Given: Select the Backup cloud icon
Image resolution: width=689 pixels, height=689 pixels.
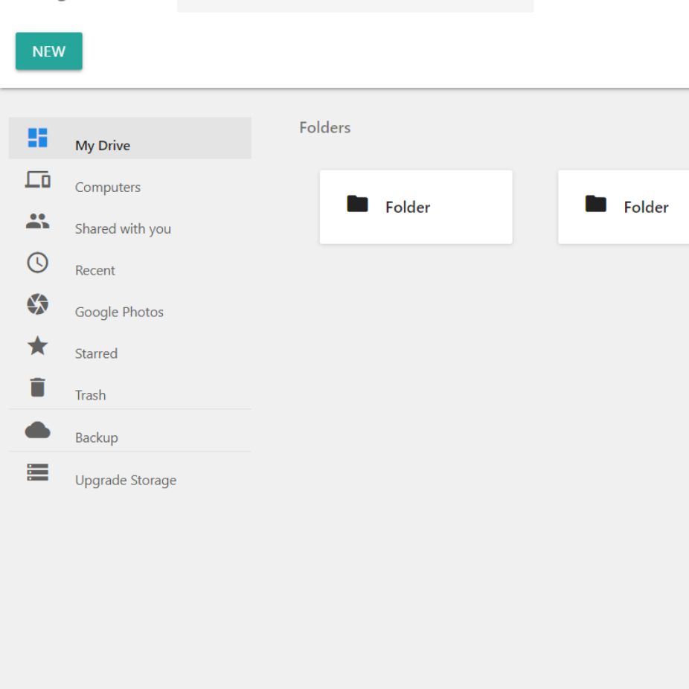Looking at the screenshot, I should tap(38, 430).
